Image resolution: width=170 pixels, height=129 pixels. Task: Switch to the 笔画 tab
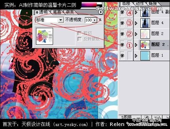[x=57, y=12]
